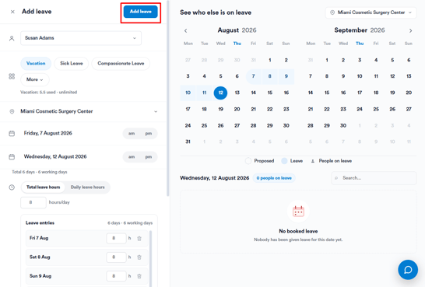Click the leave entries list scrollbar
The image size is (425, 287).
point(151,258)
